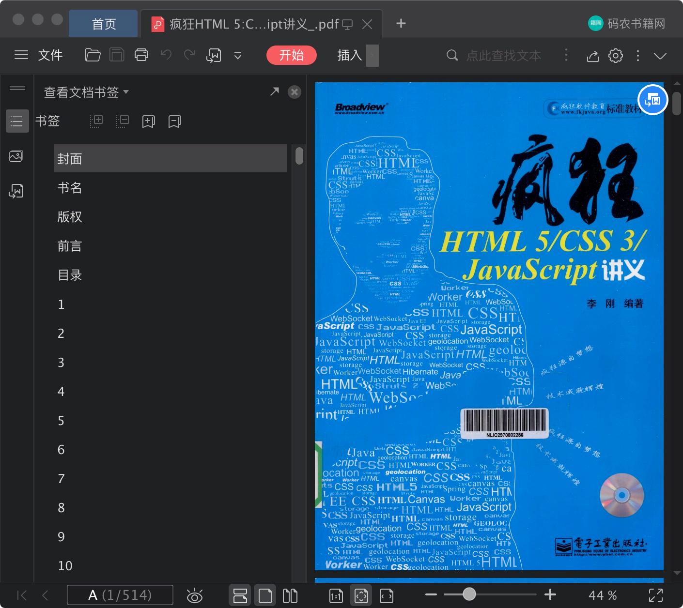Click the save icon in toolbar

[117, 55]
